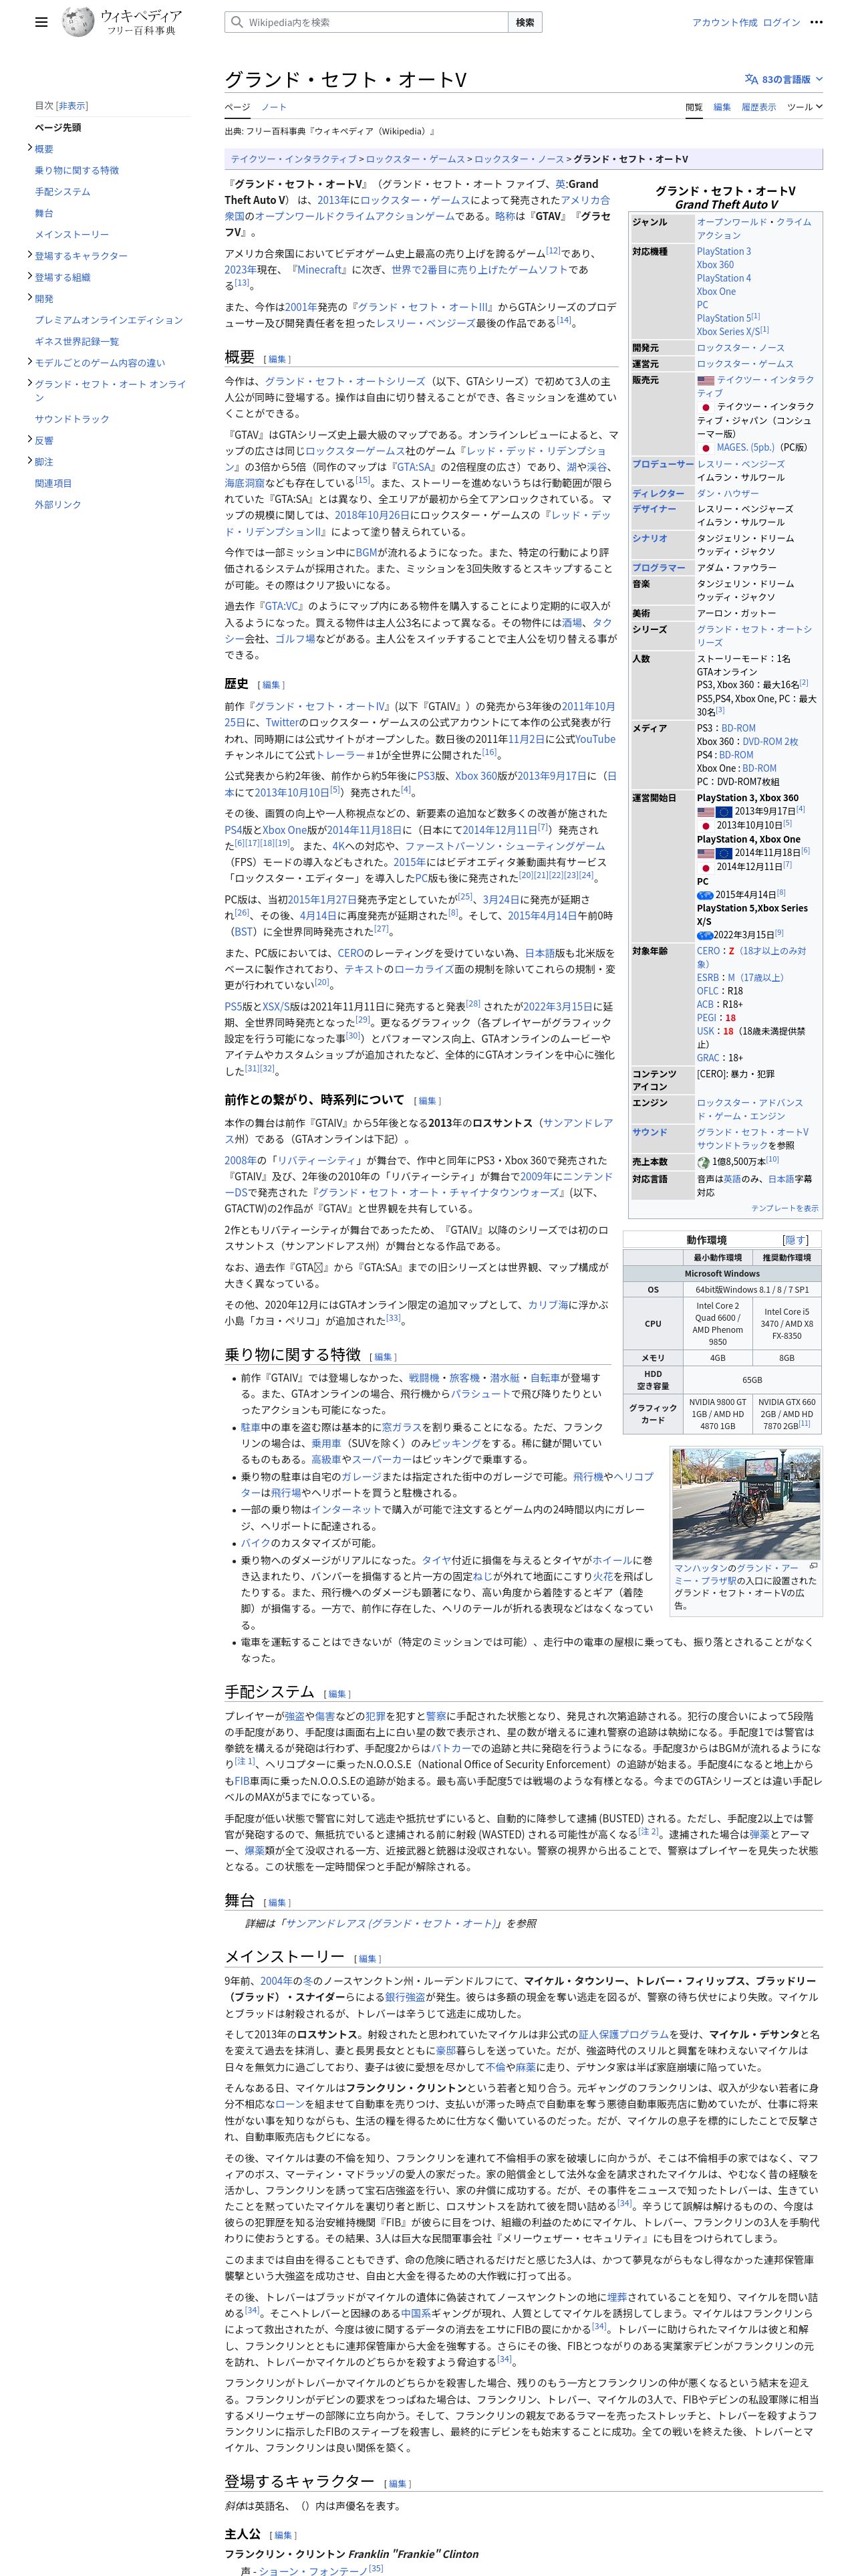858x2576 pixels.
Task: Go to 手配システム in sidebar contents
Action: tap(62, 191)
